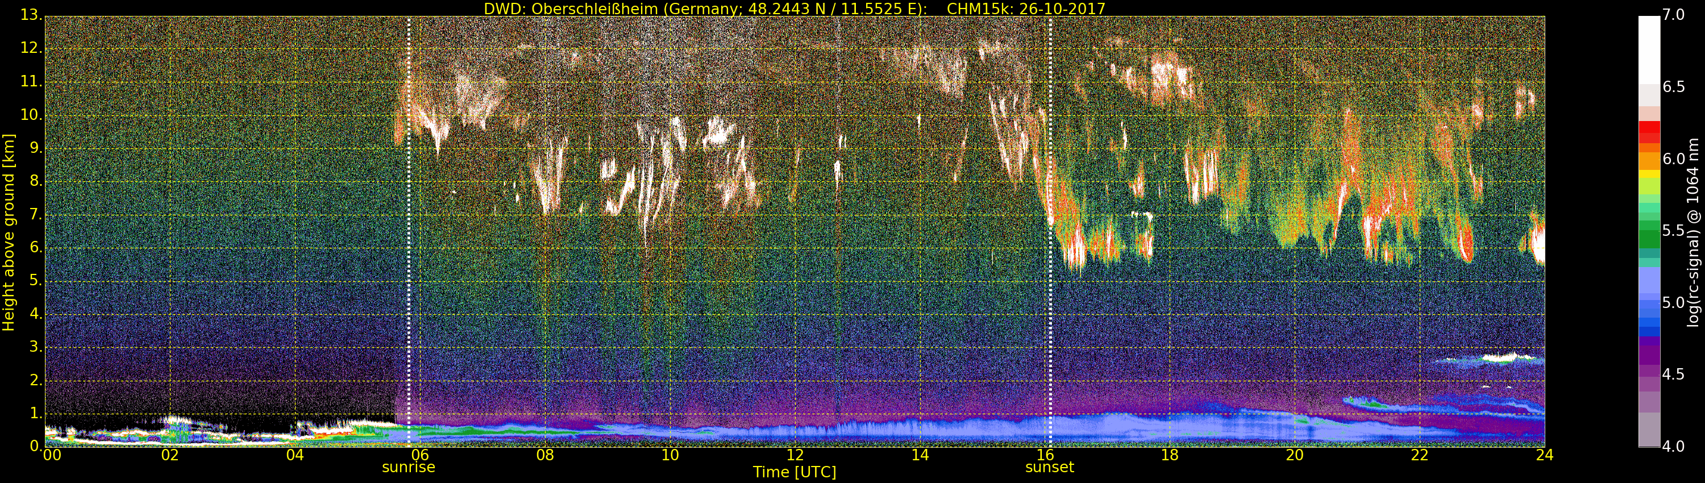Click the 'log(rc-signal) @ 1064 nm' colorbar label
Viewport: 1705px width, 483px height.
(1694, 232)
